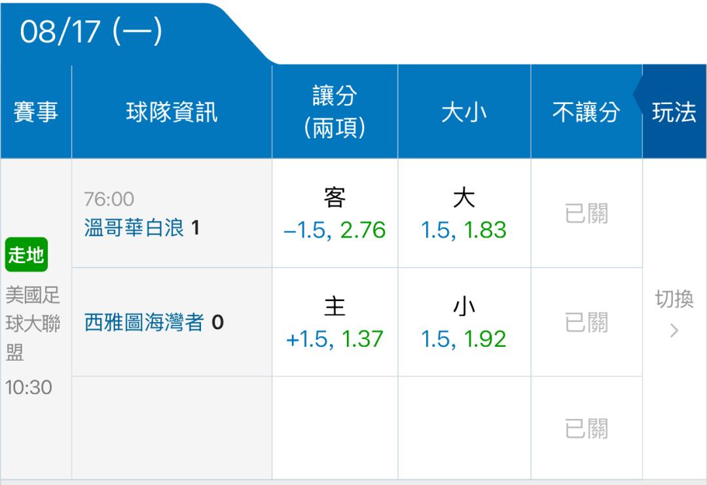This screenshot has height=485, width=707.
Task: Click the 球隊資訊 column header
Action: tap(172, 112)
